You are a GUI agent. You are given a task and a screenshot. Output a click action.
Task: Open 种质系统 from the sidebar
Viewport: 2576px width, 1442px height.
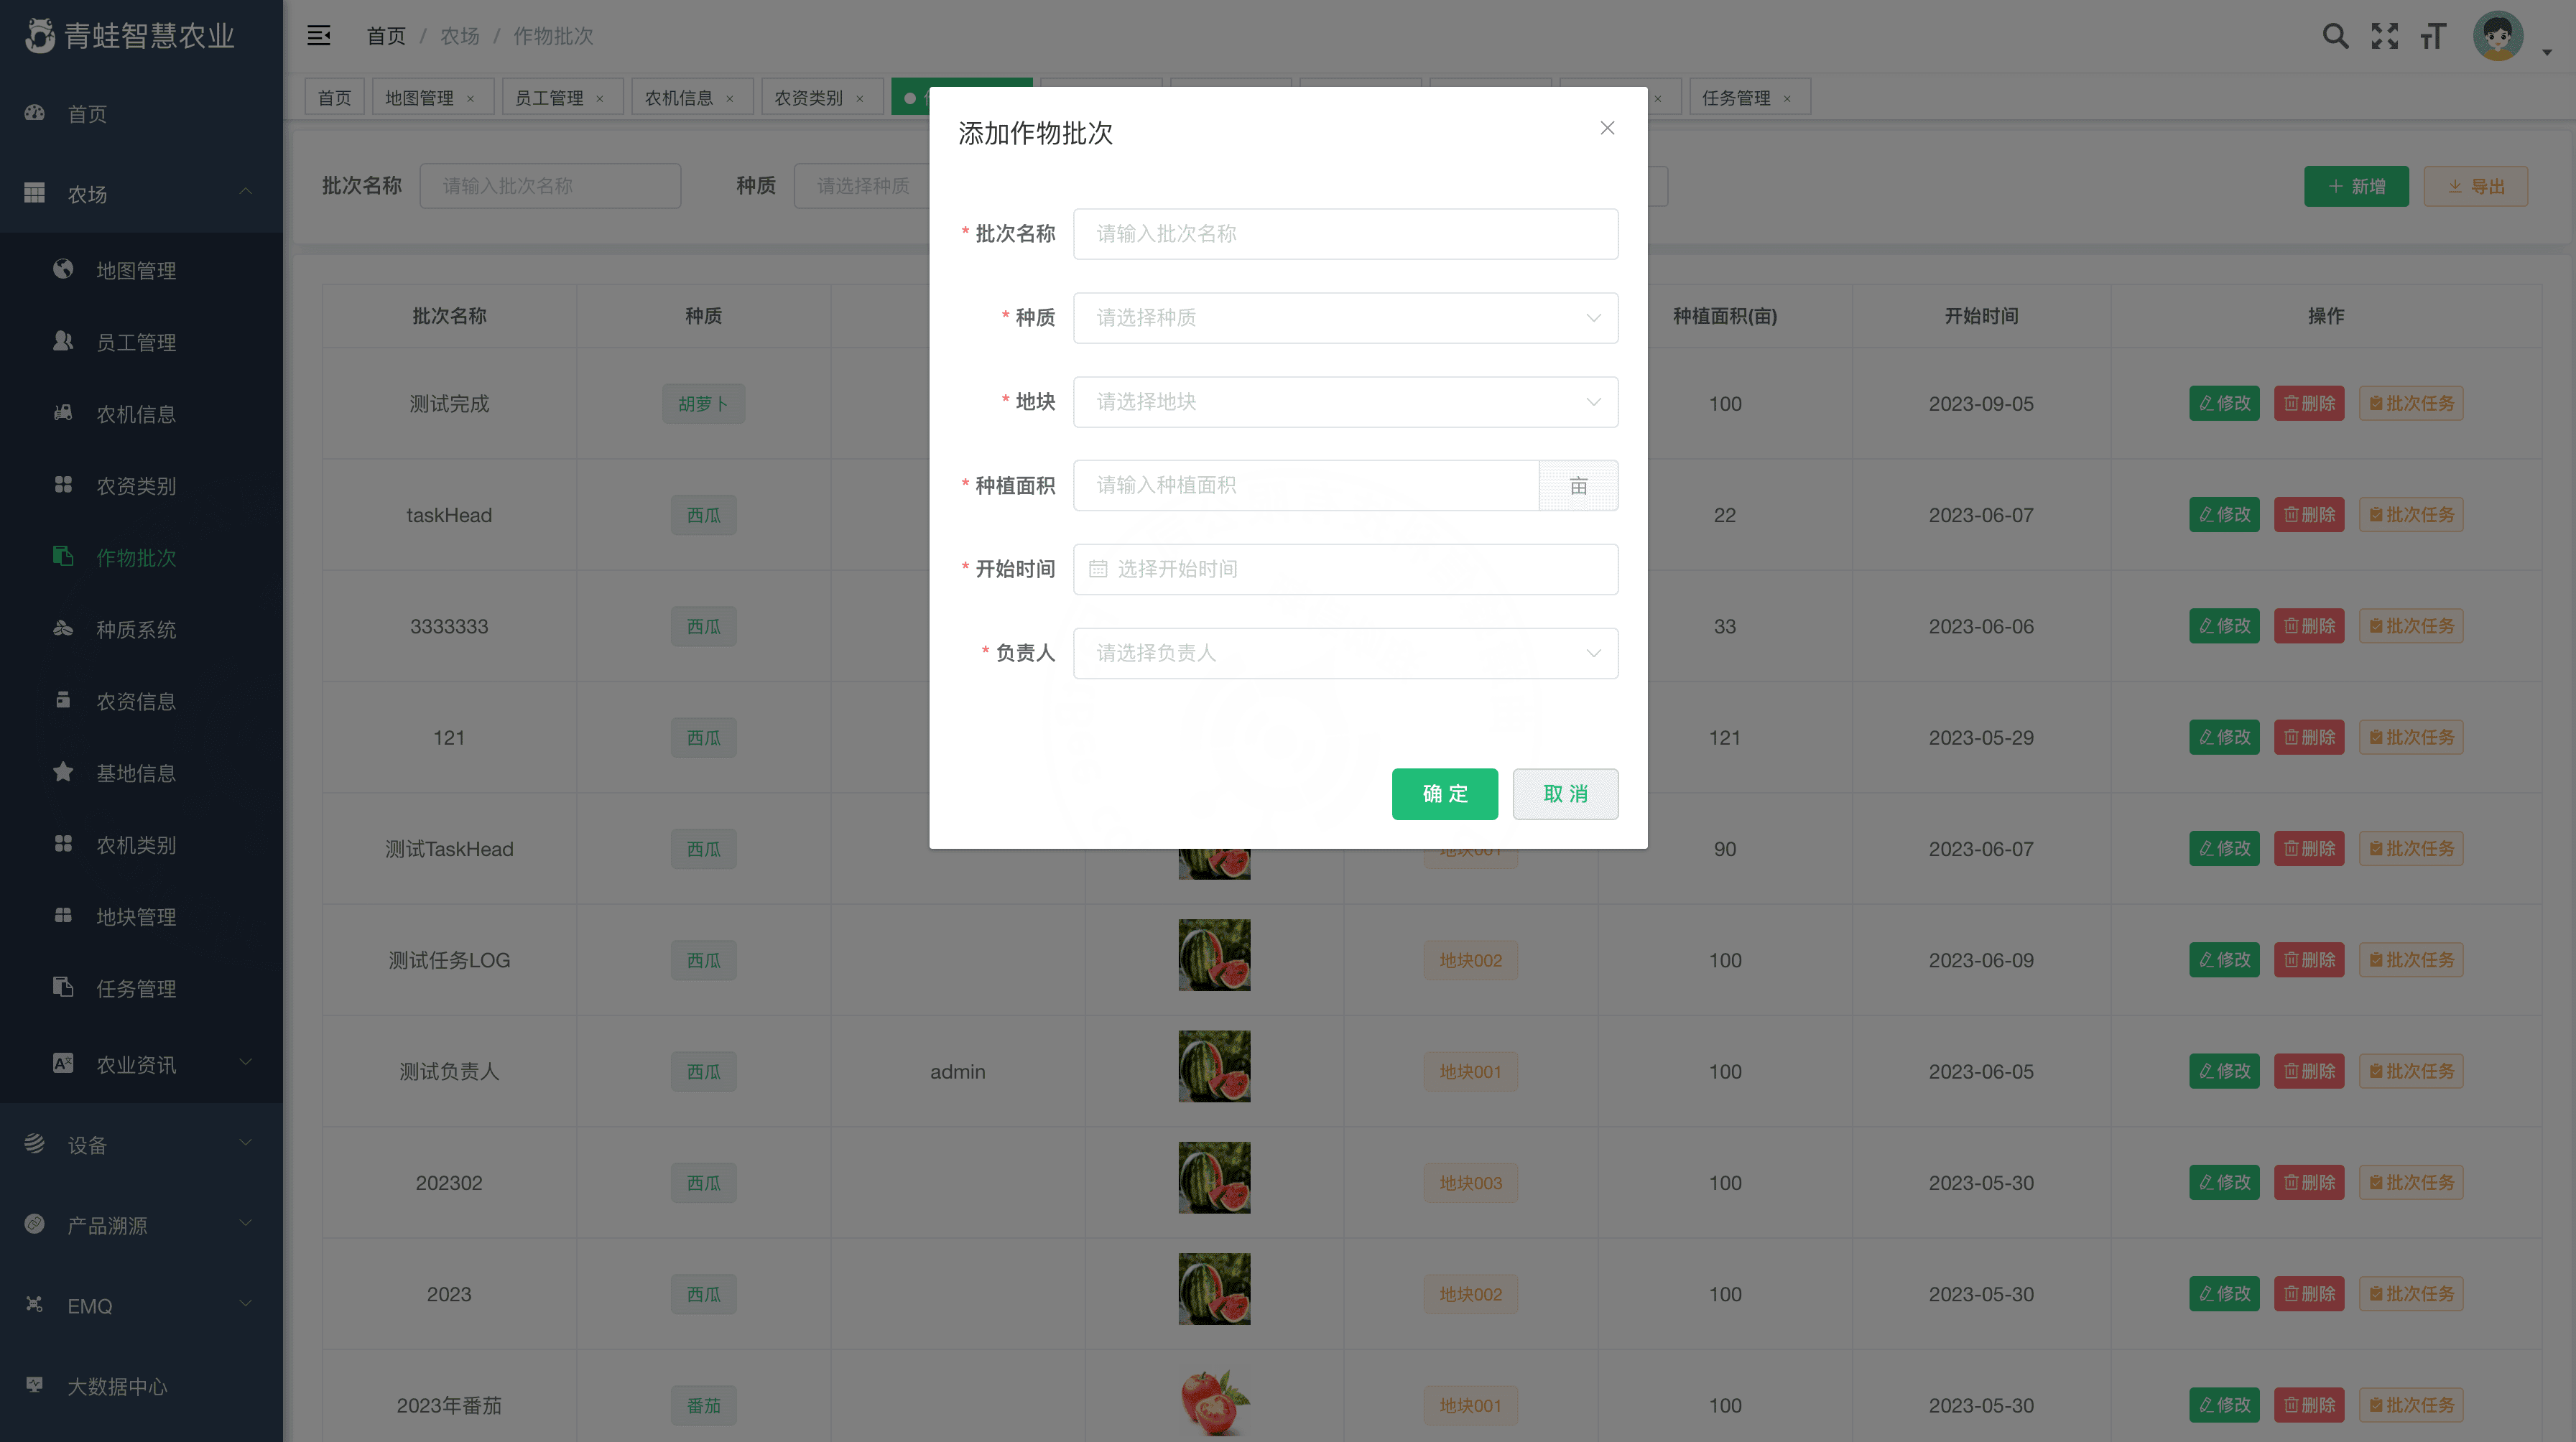136,629
